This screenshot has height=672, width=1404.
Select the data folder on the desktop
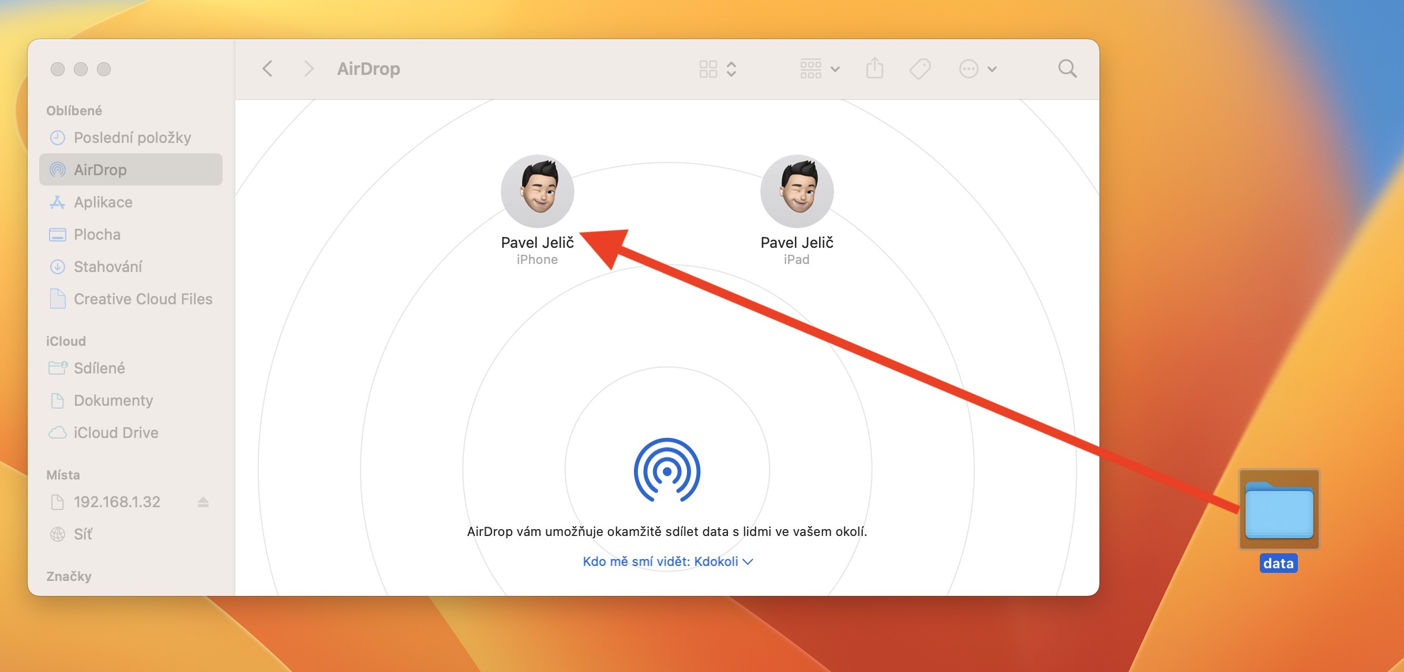point(1279,511)
